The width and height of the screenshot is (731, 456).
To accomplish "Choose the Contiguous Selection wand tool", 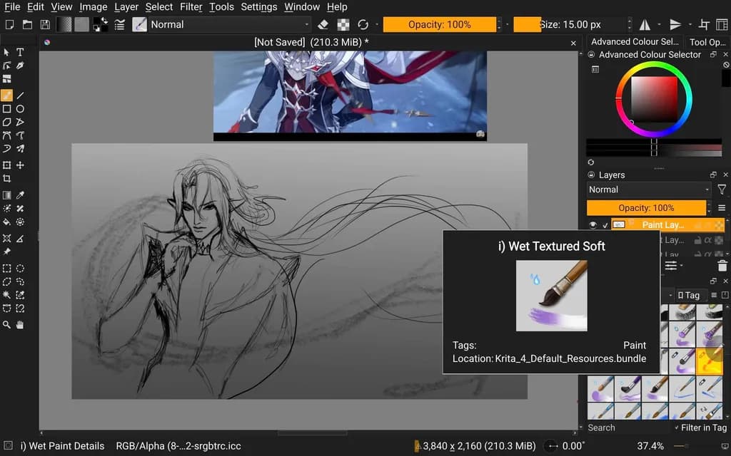I will [x=6, y=295].
